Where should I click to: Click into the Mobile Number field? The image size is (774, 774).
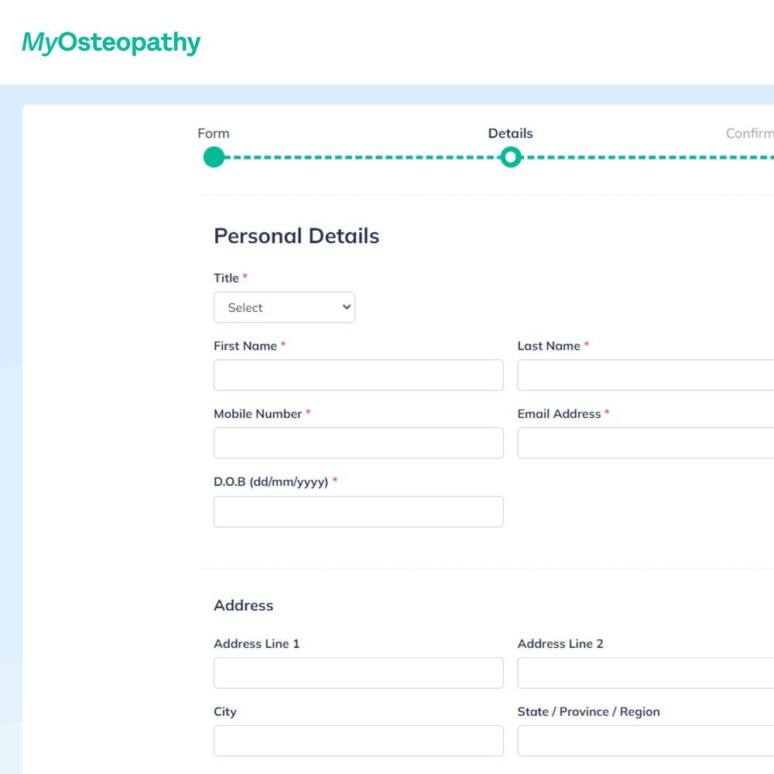tap(358, 443)
